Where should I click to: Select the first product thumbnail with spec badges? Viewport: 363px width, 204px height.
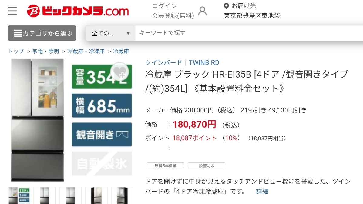tap(19, 196)
